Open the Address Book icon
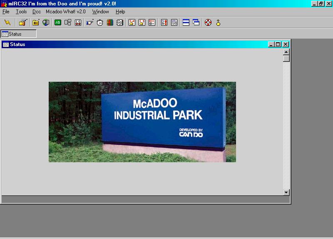This screenshot has height=239, width=333. pyautogui.click(x=120, y=22)
